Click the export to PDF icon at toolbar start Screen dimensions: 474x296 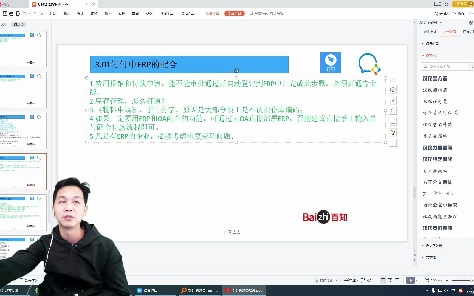5,13
